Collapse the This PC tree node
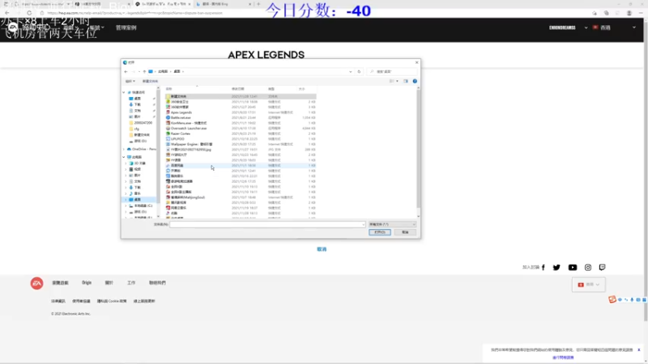This screenshot has width=648, height=364. click(x=124, y=157)
